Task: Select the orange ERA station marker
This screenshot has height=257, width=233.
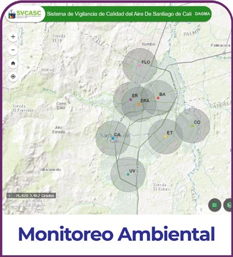Action: click(139, 104)
